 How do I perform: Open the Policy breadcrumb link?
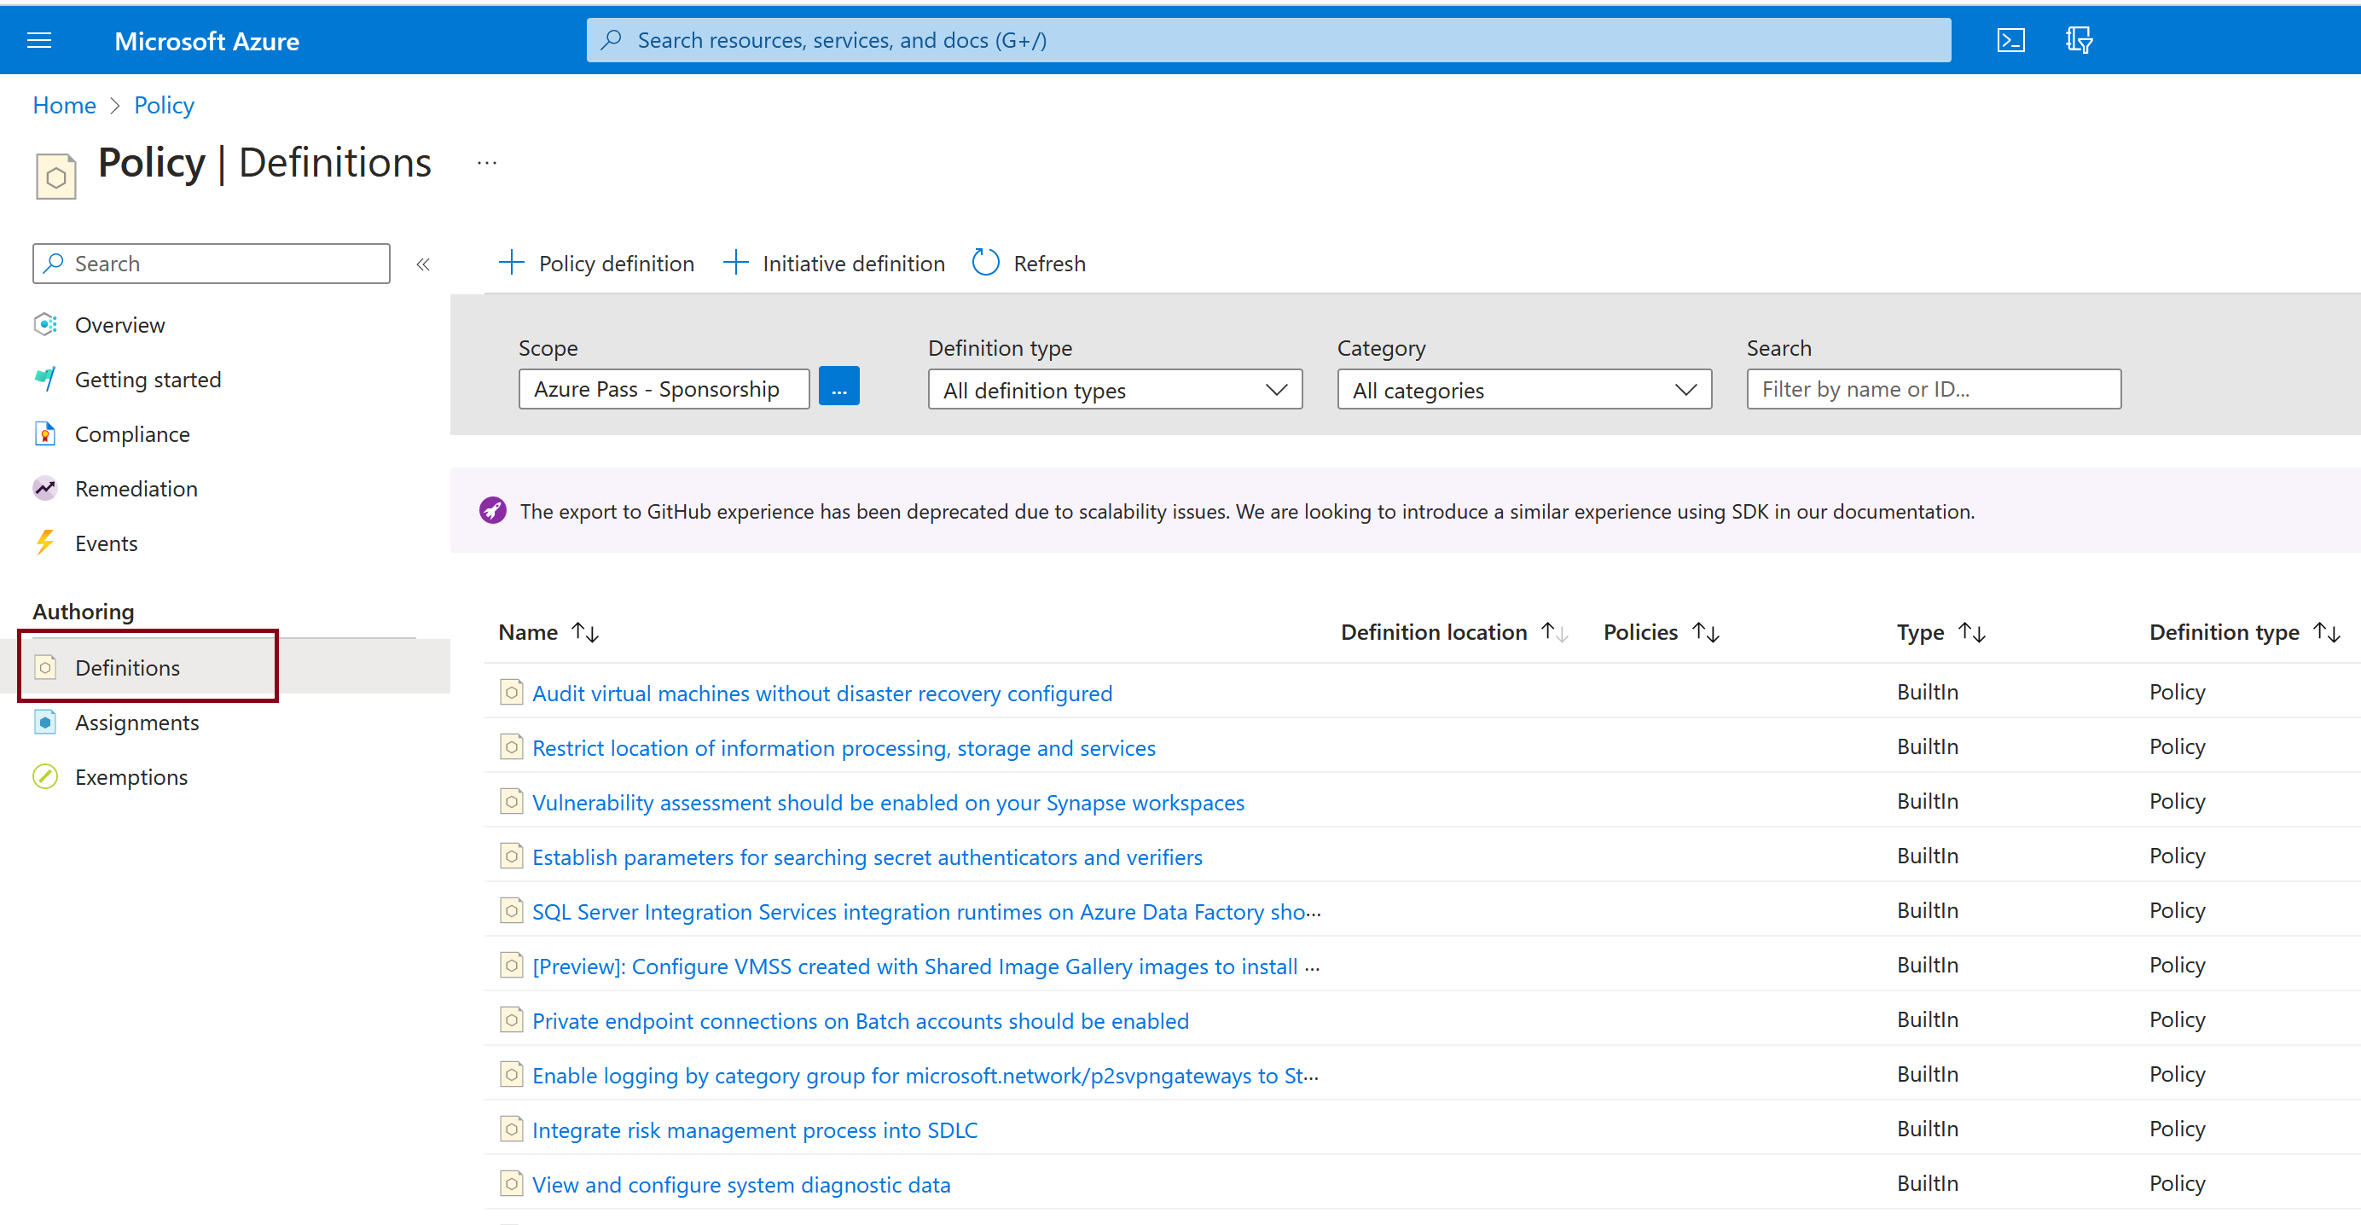coord(163,105)
